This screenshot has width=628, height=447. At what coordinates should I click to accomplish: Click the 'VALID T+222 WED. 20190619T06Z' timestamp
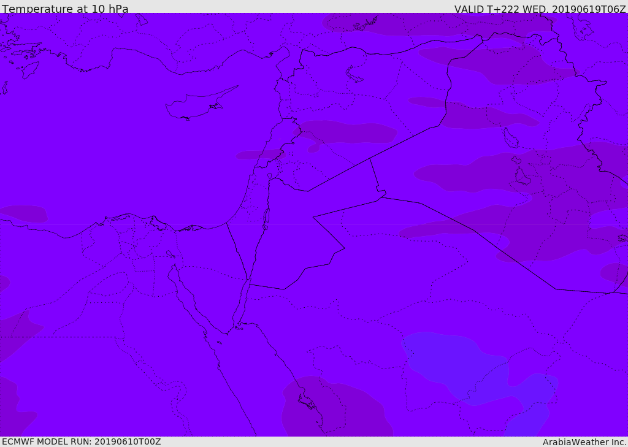[x=540, y=9]
